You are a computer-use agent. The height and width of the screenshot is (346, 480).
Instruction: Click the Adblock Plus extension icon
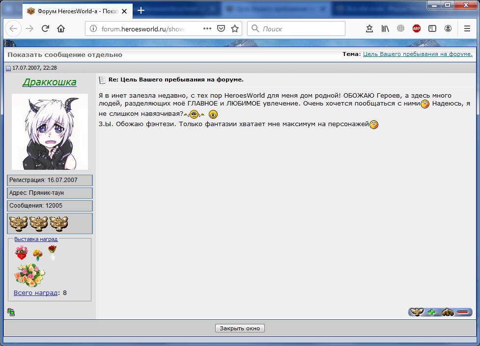pos(417,28)
